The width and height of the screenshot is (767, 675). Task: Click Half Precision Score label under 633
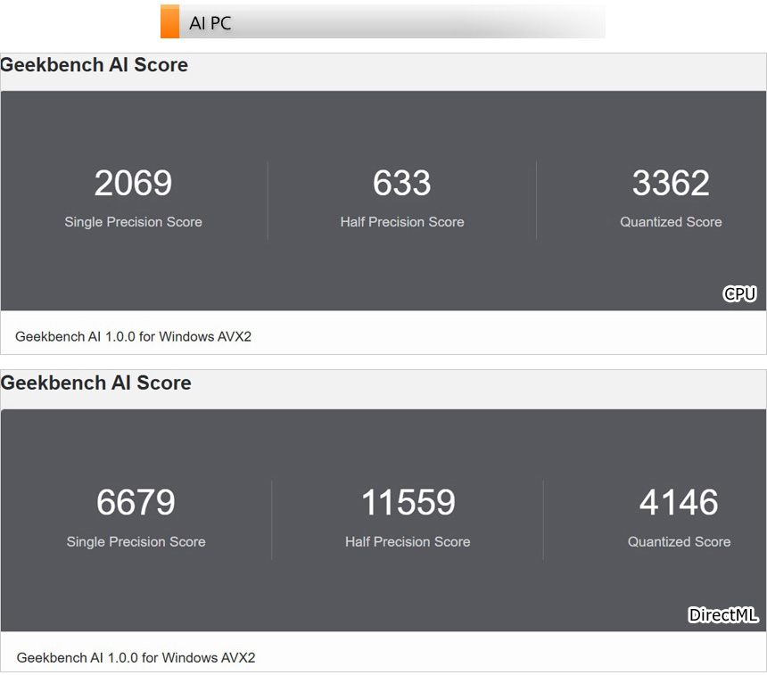(x=402, y=222)
